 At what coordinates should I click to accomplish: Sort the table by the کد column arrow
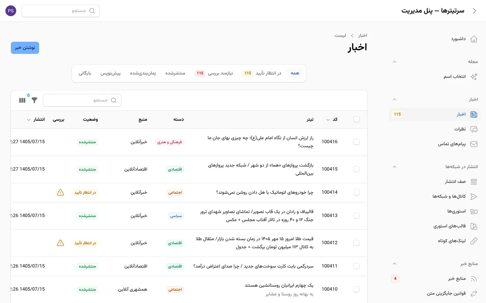click(x=328, y=120)
